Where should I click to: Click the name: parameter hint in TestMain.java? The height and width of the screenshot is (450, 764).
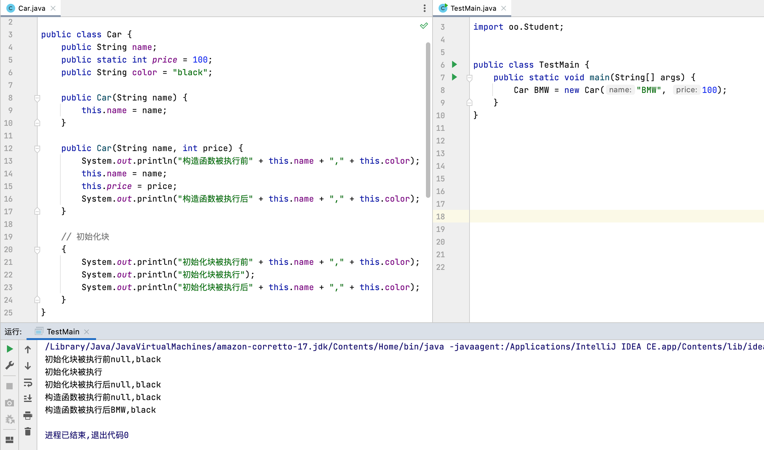(620, 90)
